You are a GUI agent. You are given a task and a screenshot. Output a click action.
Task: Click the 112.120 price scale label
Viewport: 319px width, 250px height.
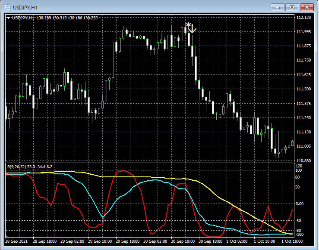click(x=304, y=18)
